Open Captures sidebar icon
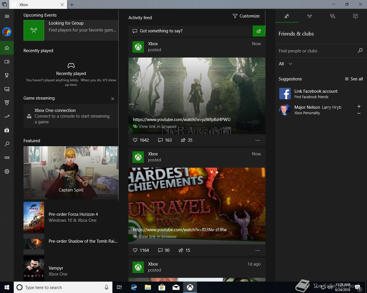 [7, 89]
